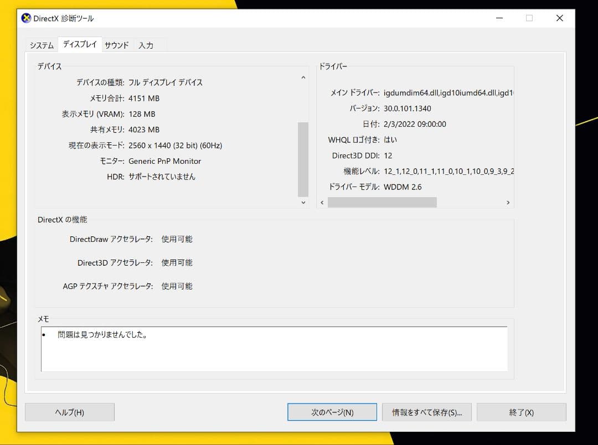Screen dimensions: 598x445
Task: Open 情報をすべて保存(S)... to save all information
Action: coord(426,412)
